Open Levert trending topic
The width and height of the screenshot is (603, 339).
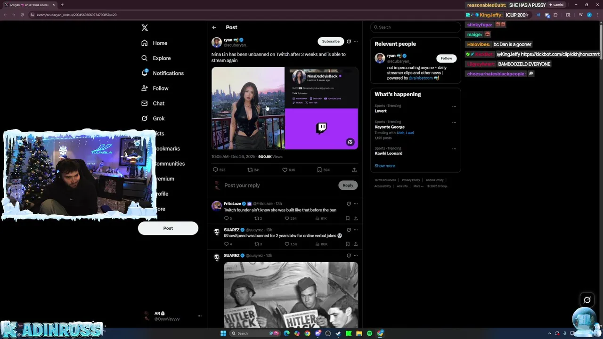tap(381, 111)
